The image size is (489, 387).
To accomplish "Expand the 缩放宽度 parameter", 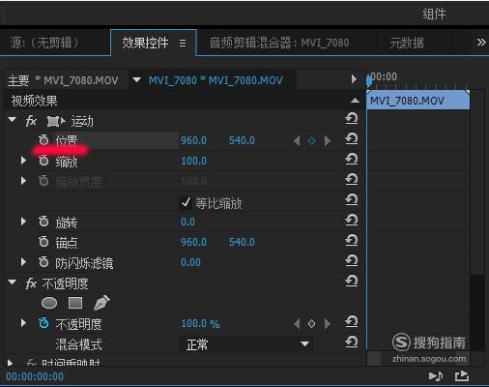I will click(23, 181).
